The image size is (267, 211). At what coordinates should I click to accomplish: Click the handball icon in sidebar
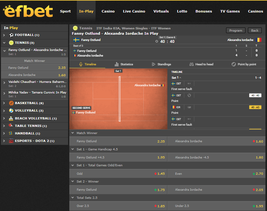11,133
